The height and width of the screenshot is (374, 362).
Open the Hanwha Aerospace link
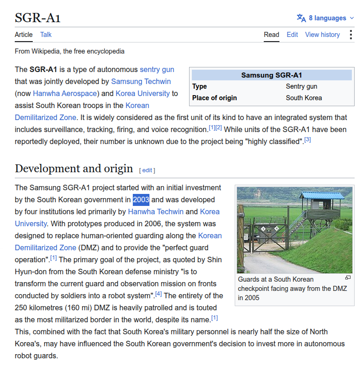pyautogui.click(x=65, y=93)
